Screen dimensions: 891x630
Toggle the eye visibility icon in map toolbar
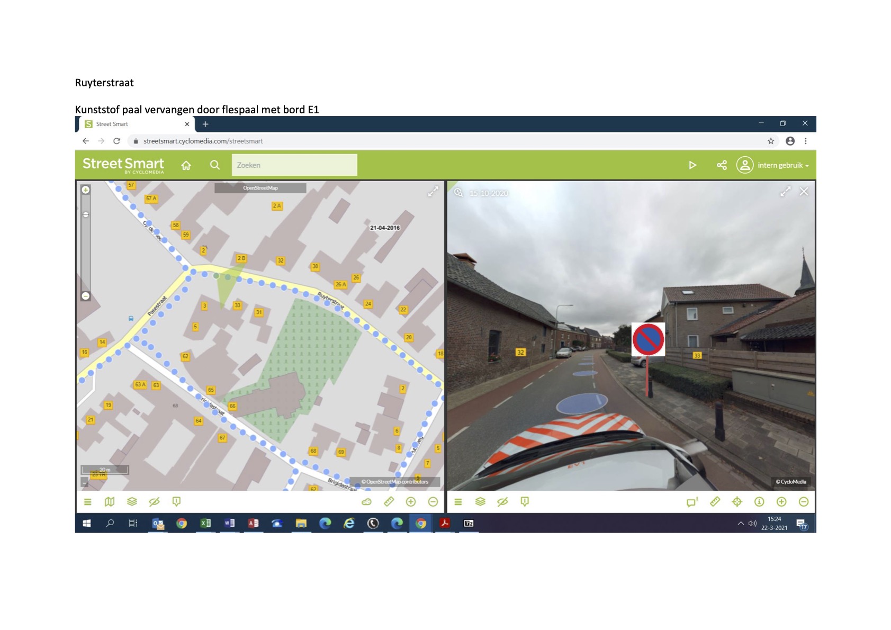click(x=154, y=501)
